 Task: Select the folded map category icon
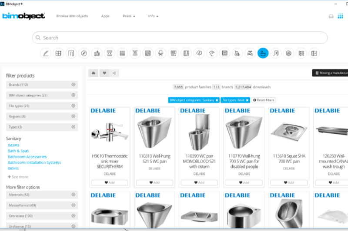click(x=58, y=53)
